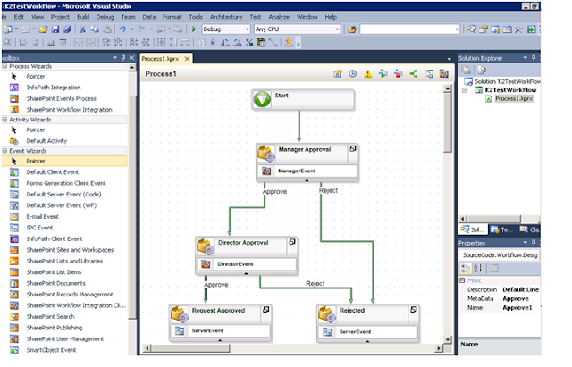This screenshot has width=572, height=367.
Task: Select E-mail Event in toolbox
Action: tap(42, 217)
